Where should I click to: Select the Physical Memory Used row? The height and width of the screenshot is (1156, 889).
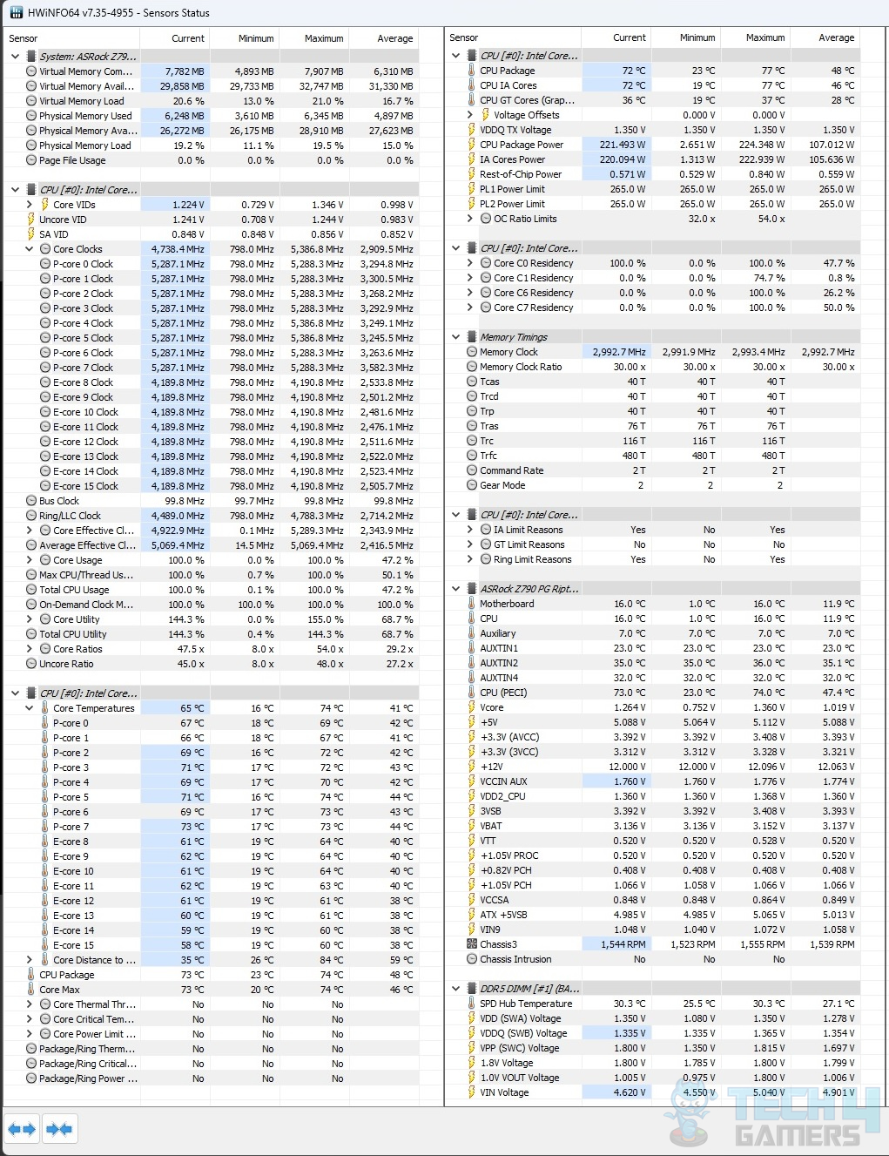click(212, 116)
